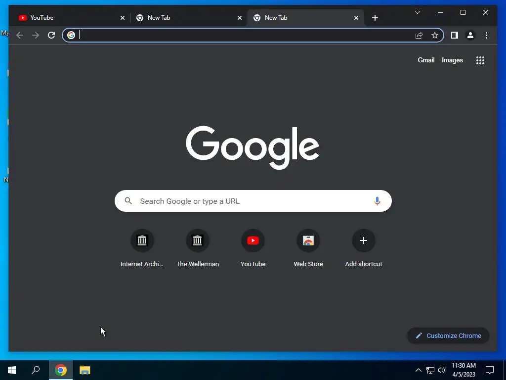Open the volume control tray icon
This screenshot has width=506, height=380.
442,370
